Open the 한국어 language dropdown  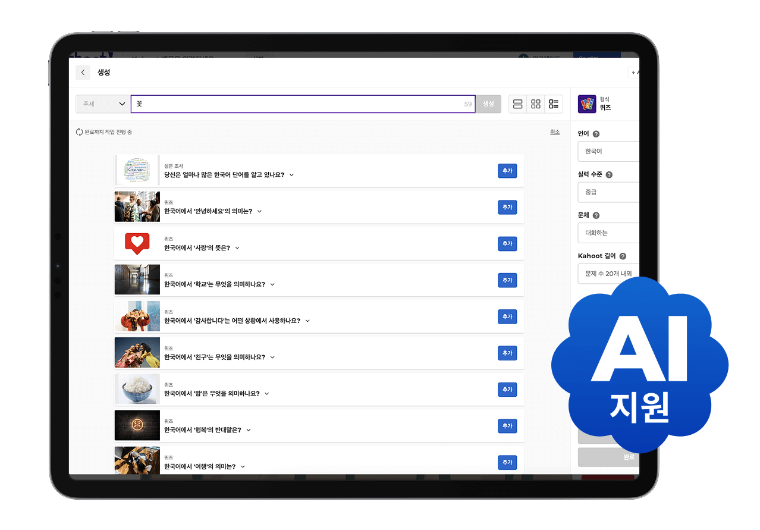[x=608, y=151]
